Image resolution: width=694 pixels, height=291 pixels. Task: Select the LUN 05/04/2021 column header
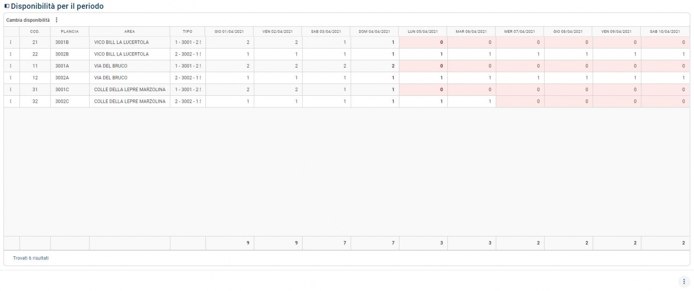(x=422, y=31)
